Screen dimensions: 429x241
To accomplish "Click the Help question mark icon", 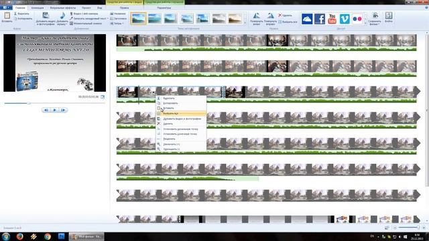I will [x=426, y=8].
